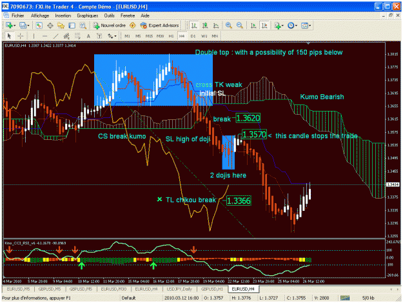This screenshot has width=403, height=303.
Task: Choose the diagonal Trendline tool
Action: pyautogui.click(x=55, y=36)
